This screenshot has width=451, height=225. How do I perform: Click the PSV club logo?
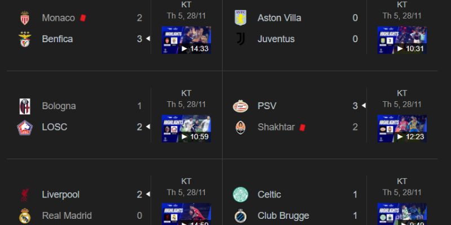point(241,106)
